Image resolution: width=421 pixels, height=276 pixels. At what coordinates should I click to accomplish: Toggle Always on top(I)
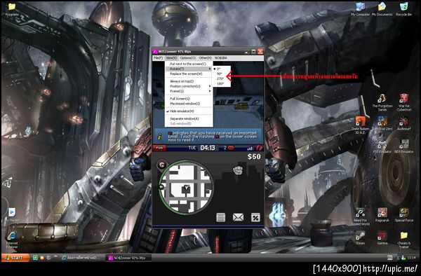[189, 81]
